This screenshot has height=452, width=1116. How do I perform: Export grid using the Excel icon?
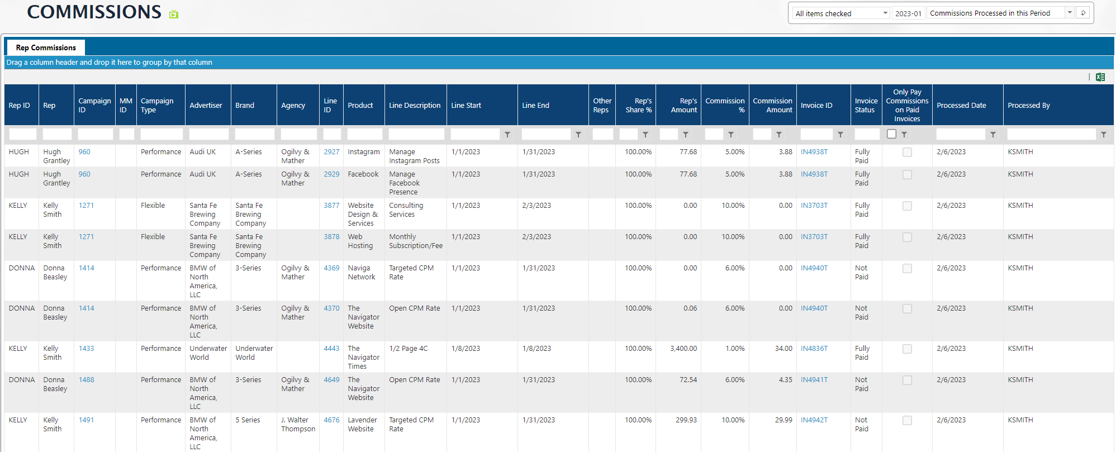click(1100, 77)
